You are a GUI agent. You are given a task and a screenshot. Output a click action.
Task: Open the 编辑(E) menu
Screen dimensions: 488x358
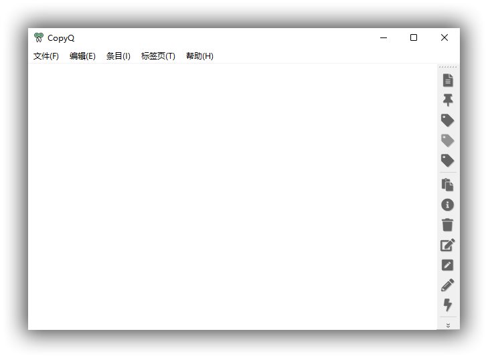coord(82,56)
